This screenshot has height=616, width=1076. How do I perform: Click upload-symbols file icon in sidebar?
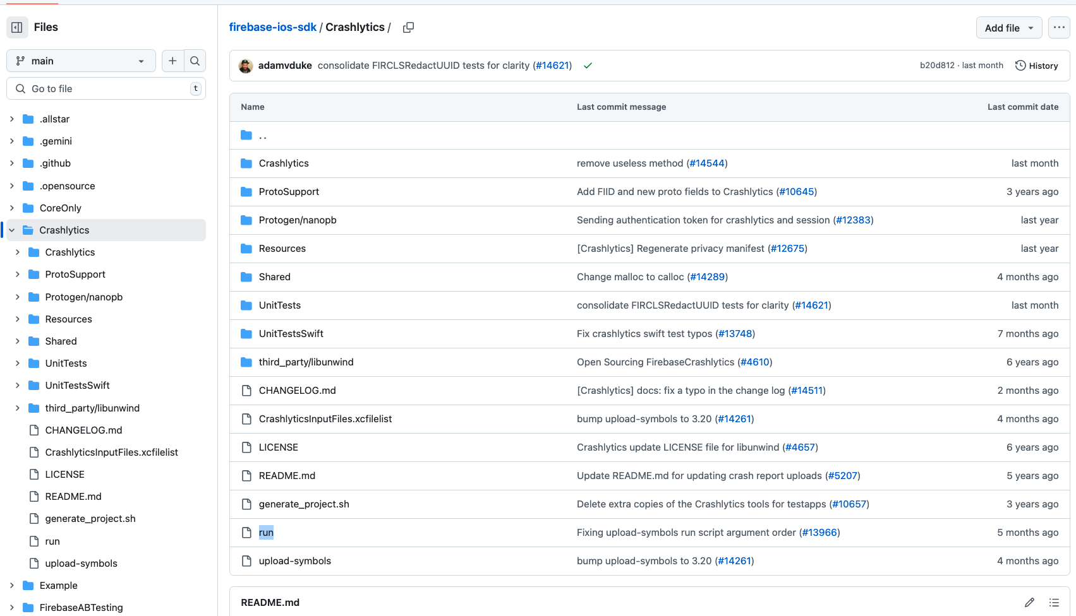tap(34, 563)
